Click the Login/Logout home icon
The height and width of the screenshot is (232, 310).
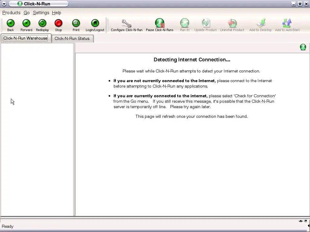(x=95, y=23)
